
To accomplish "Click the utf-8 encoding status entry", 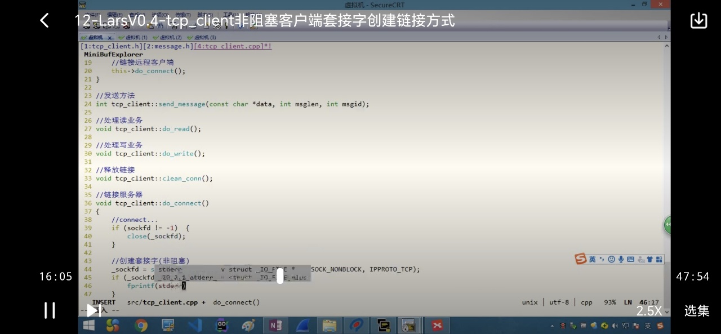I will coord(559,302).
